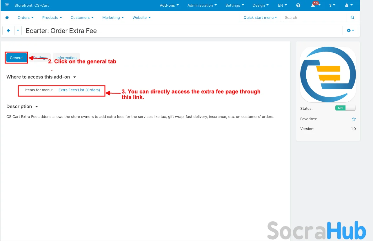Go back using the left arrow button
The height and width of the screenshot is (241, 373).
pos(8,30)
